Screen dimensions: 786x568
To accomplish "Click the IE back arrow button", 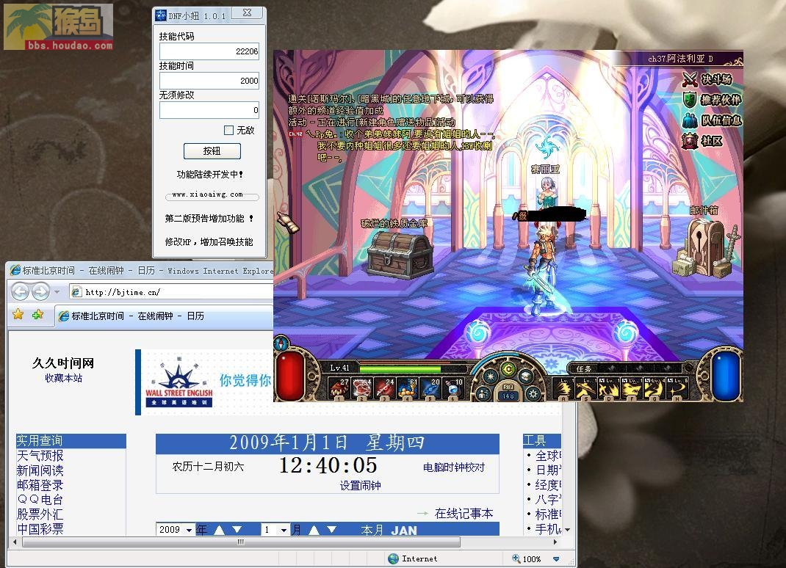I will pyautogui.click(x=20, y=291).
